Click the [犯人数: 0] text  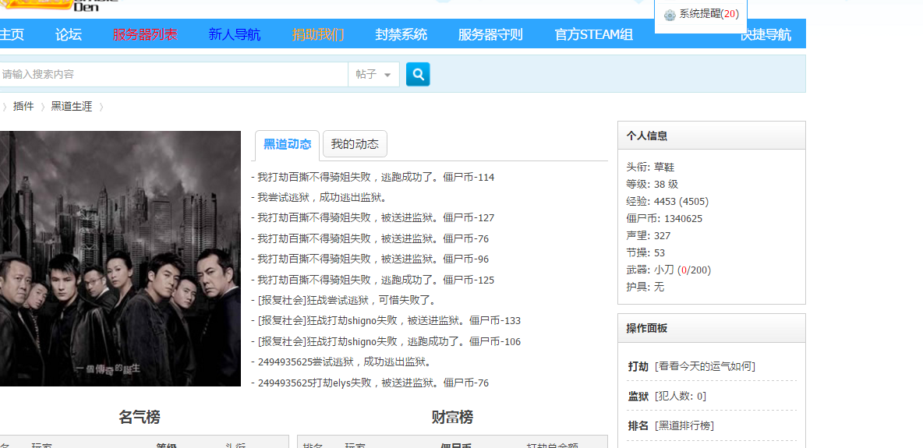680,397
